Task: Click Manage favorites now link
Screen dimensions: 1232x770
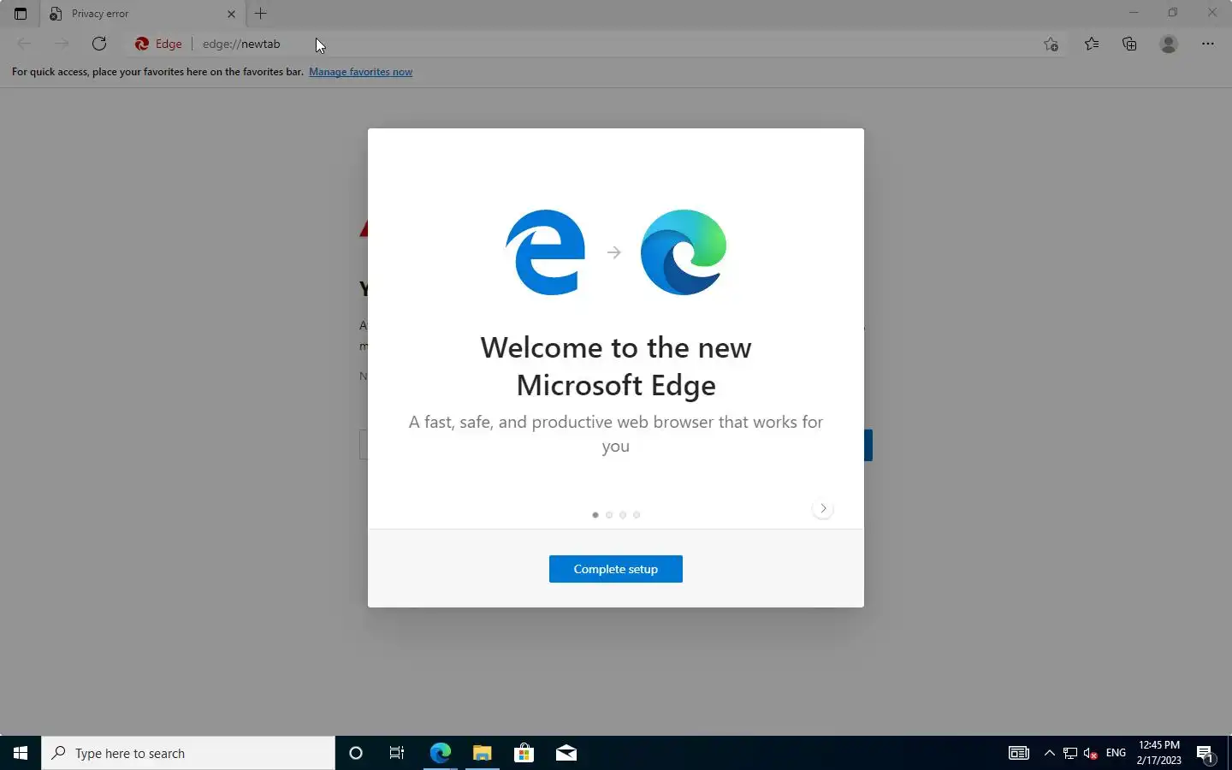Action: tap(360, 72)
